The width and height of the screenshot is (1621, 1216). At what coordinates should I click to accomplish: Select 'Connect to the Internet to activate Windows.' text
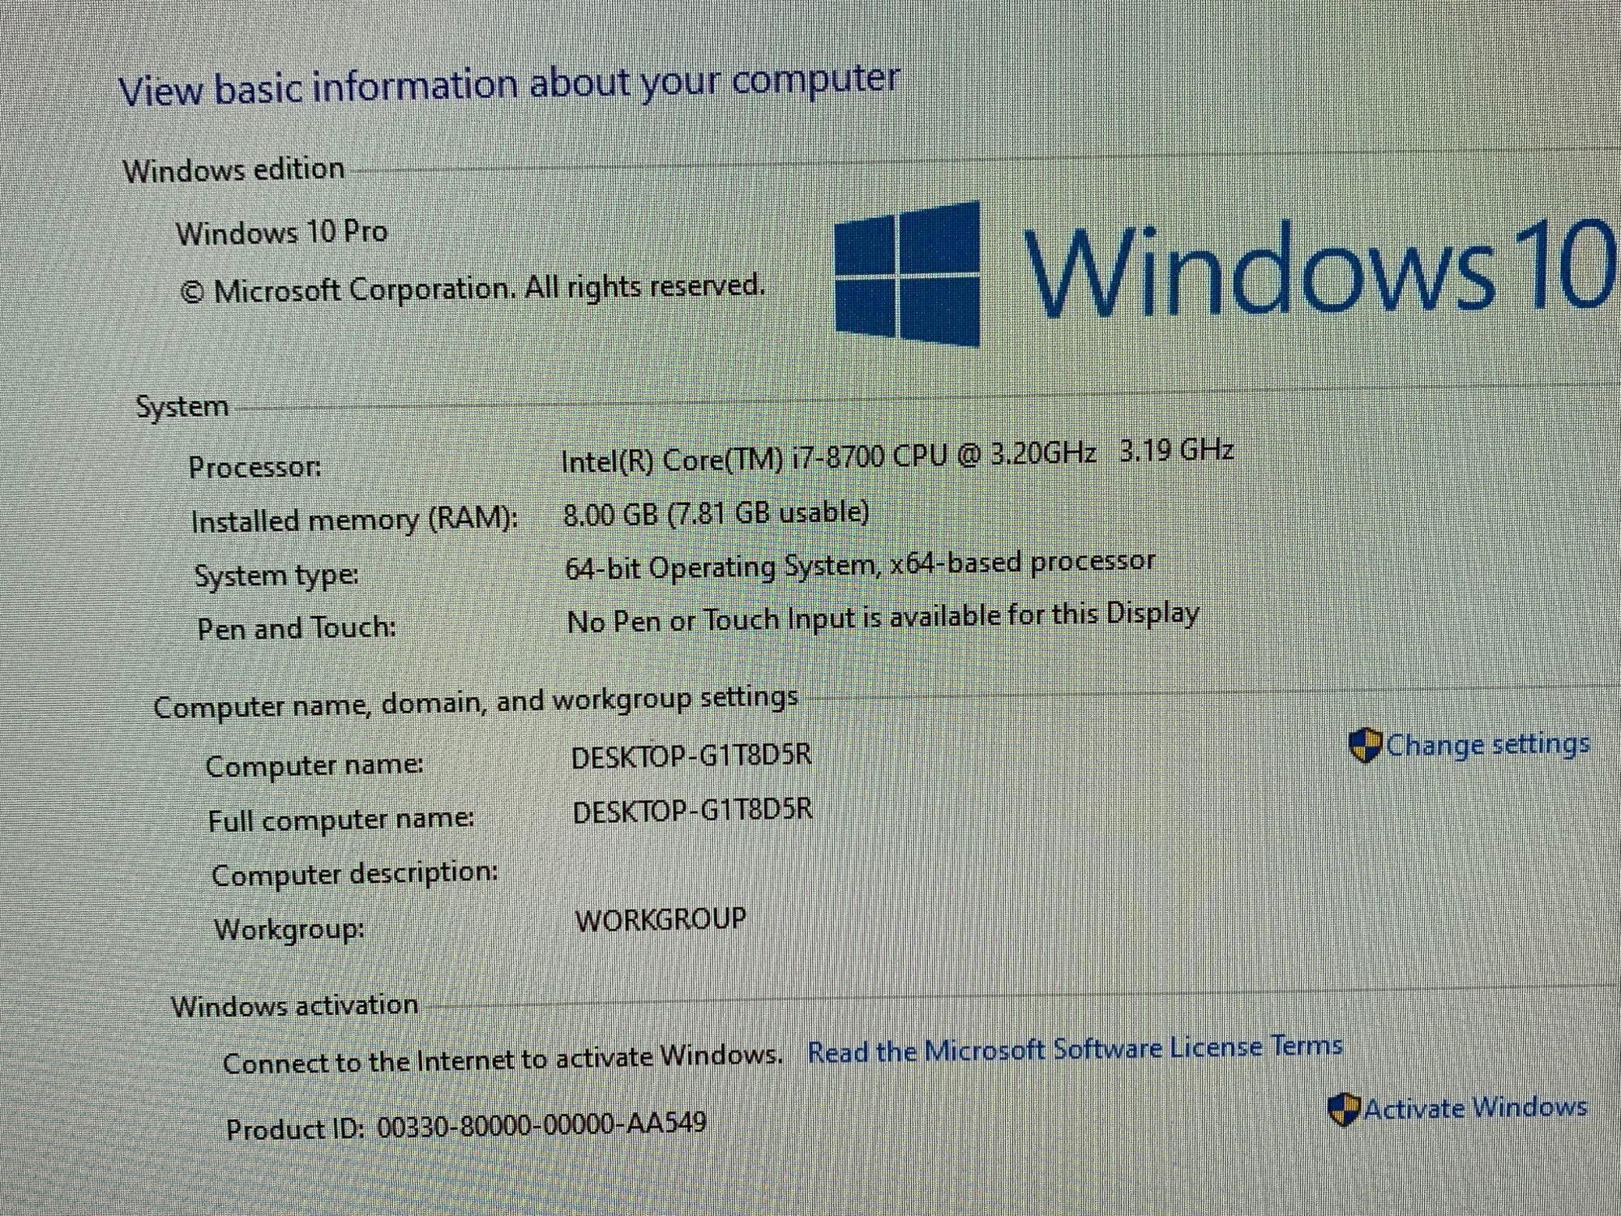tap(503, 1060)
